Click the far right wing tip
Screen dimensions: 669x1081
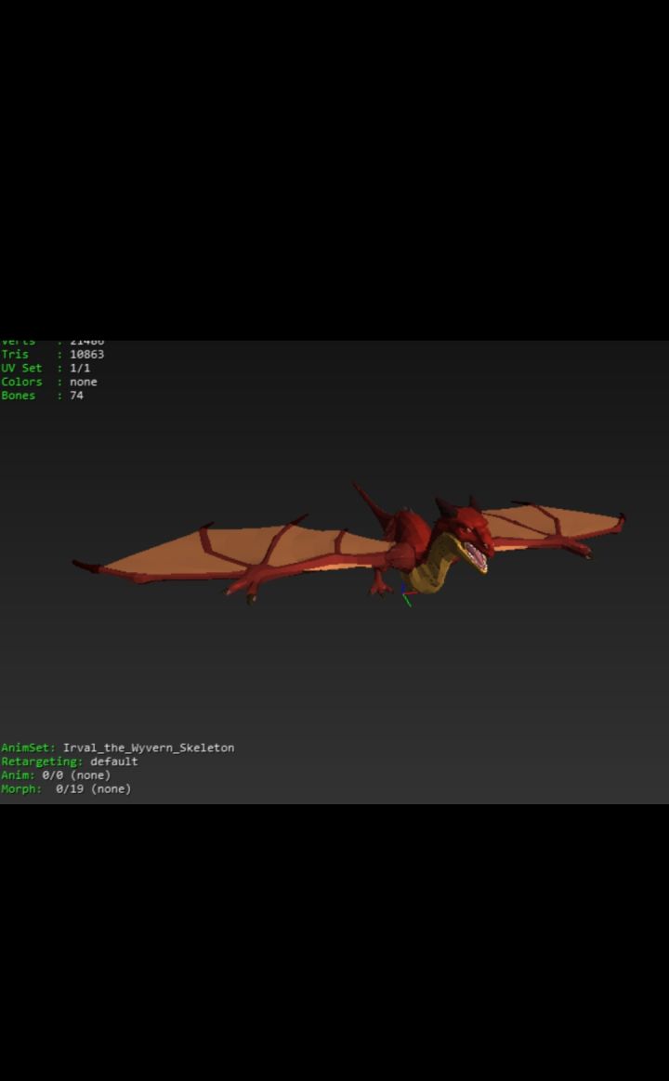pos(622,520)
